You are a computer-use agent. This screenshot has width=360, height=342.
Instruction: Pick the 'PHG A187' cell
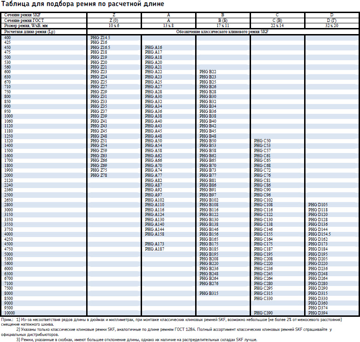[x=155, y=249]
